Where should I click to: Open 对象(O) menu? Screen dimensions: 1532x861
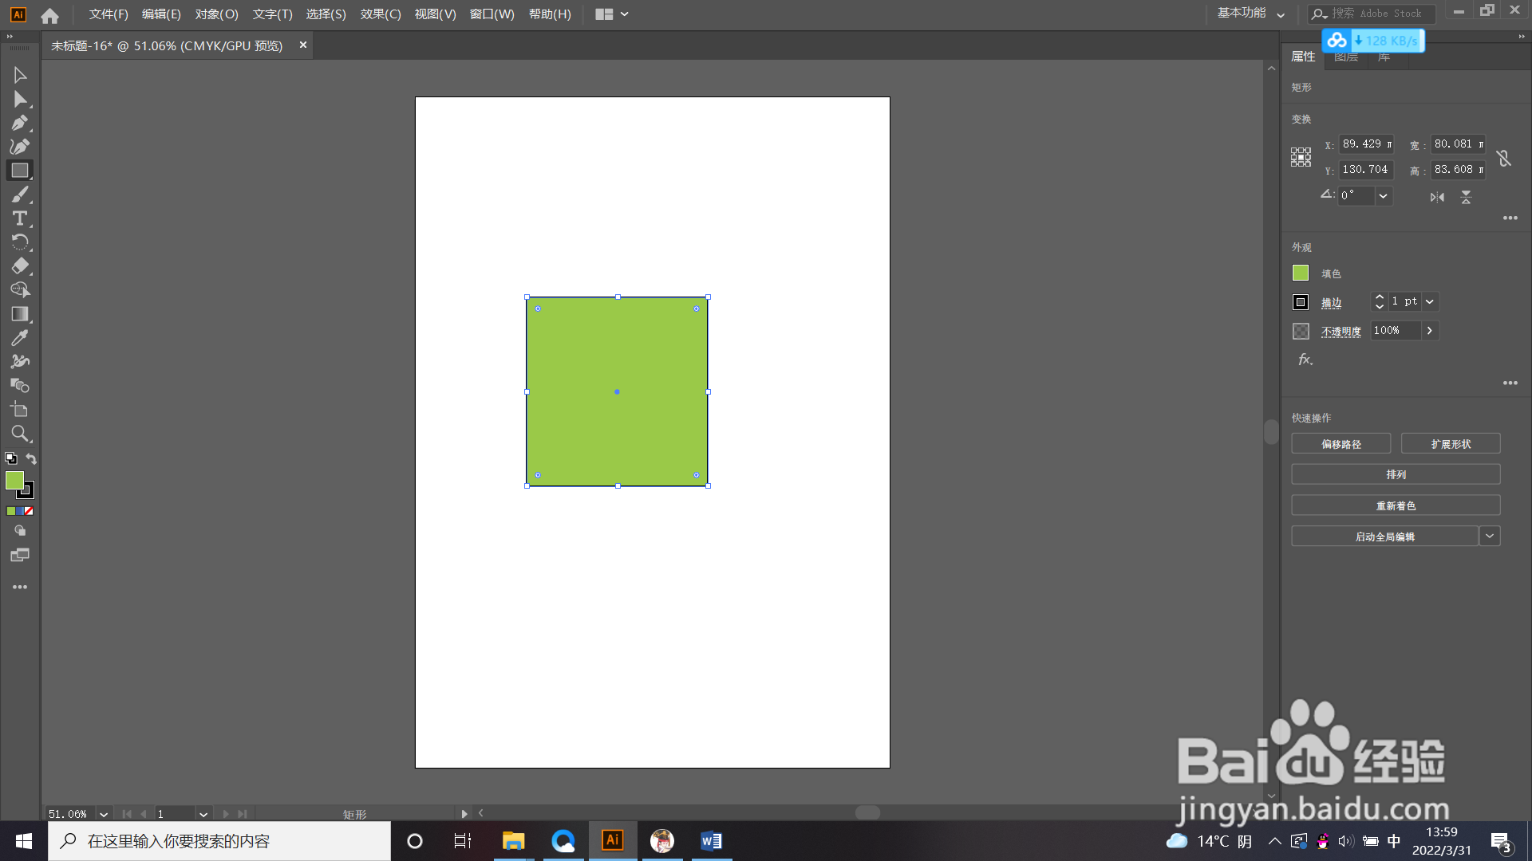pos(217,14)
